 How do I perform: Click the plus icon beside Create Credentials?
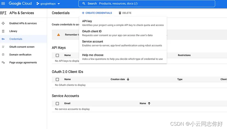(x=83, y=13)
